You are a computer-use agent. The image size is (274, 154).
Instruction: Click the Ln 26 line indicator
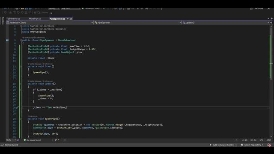coord(244,140)
